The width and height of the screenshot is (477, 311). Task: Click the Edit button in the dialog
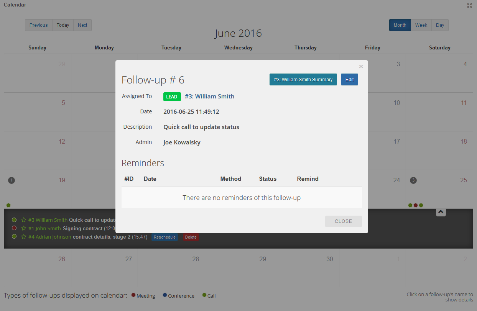point(349,80)
